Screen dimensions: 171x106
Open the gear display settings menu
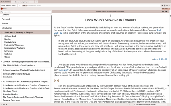[166, 12]
